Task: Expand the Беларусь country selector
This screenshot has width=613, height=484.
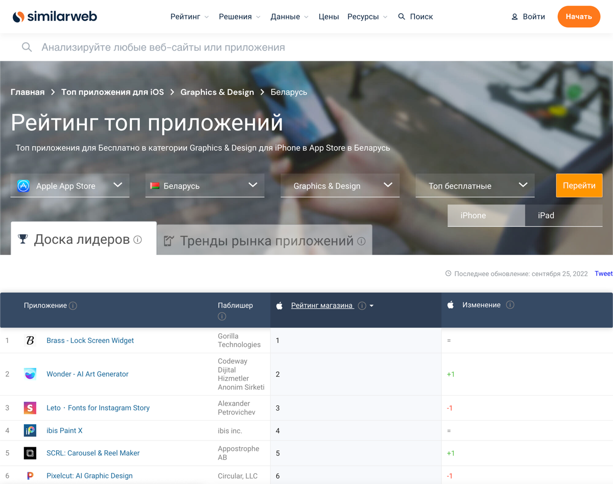Action: (204, 186)
